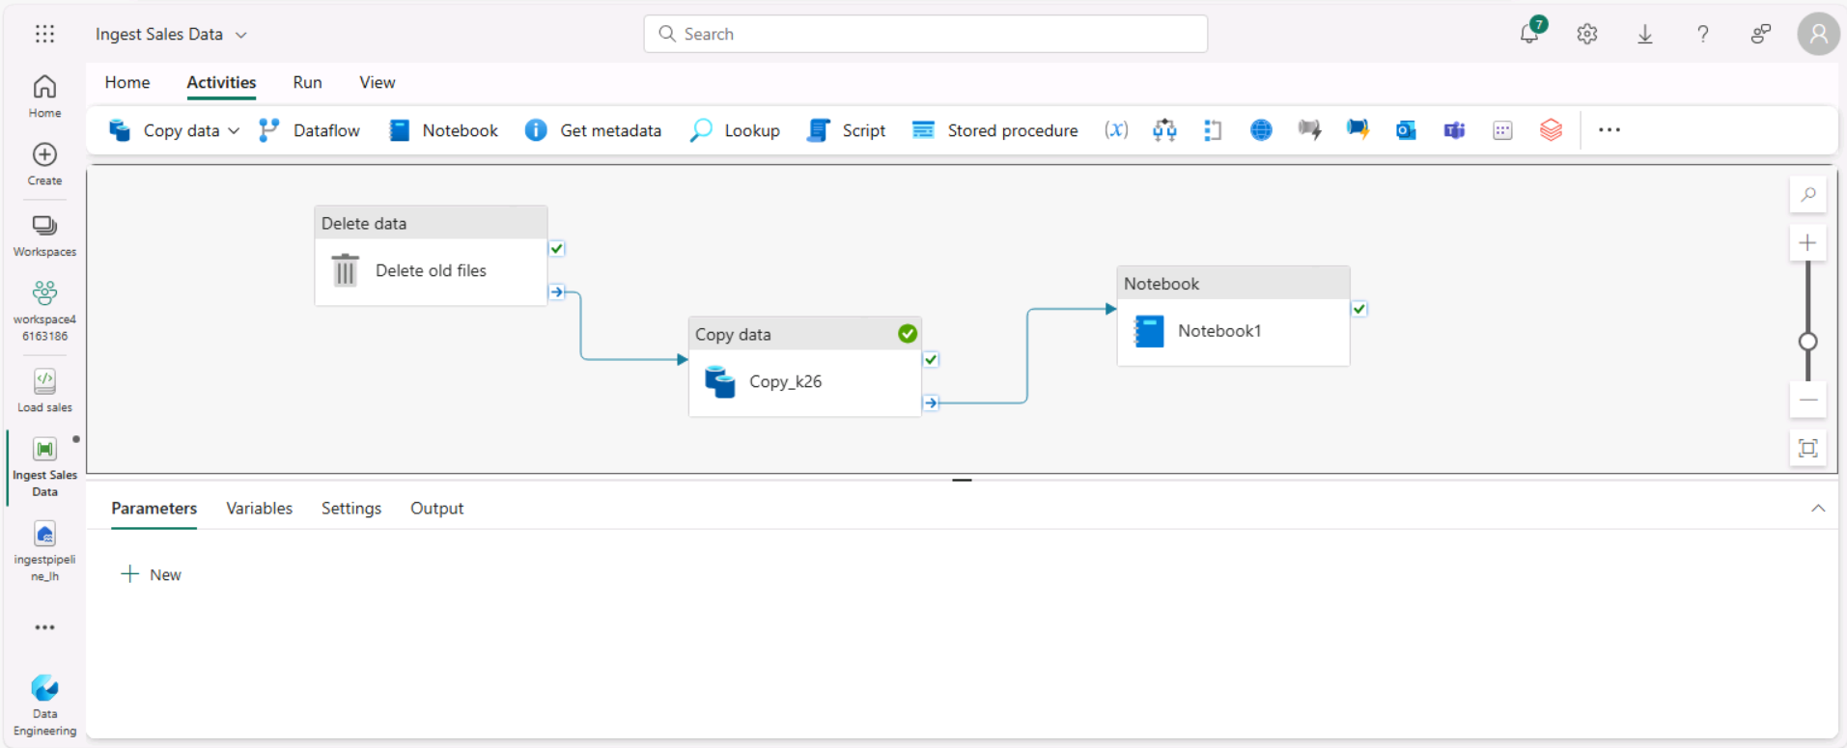The width and height of the screenshot is (1847, 748).
Task: Open workspace46163186 from sidebar
Action: (x=44, y=310)
